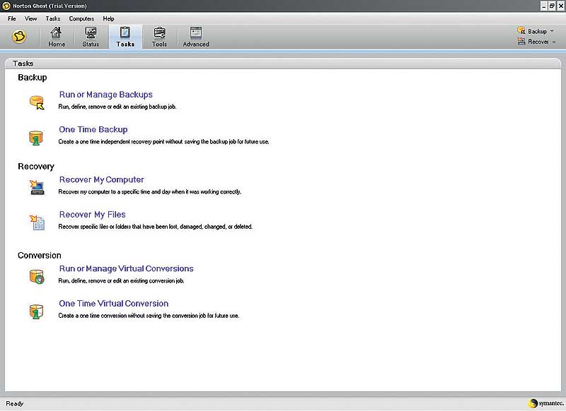Click the 'Create a one time independent recovery point' text
Image resolution: width=566 pixels, height=411 pixels.
163,141
